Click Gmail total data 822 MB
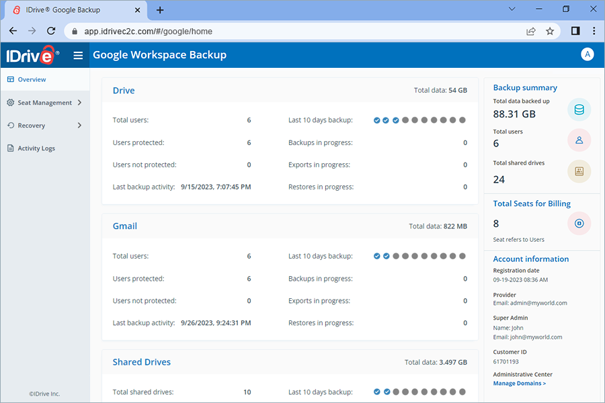Image resolution: width=605 pixels, height=403 pixels. [438, 226]
